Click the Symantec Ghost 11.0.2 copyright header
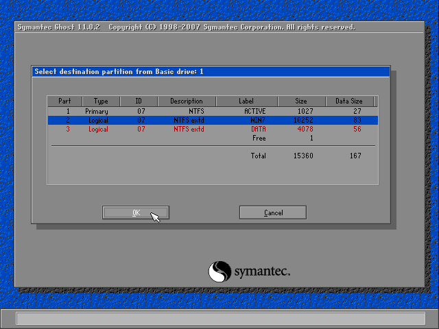This screenshot has width=439, height=329. tap(185, 27)
